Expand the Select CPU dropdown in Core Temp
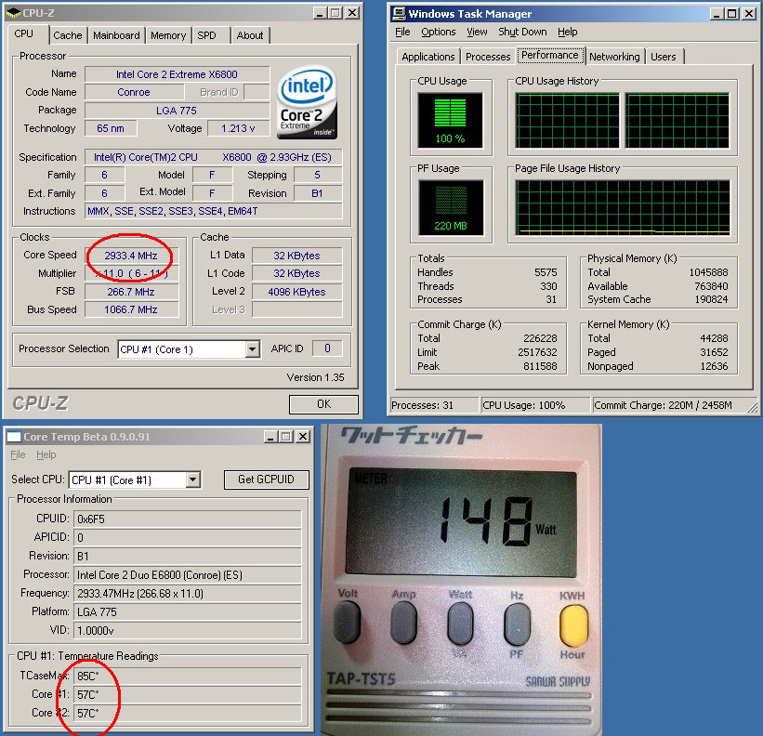Screen dimensions: 763x736 (192, 480)
